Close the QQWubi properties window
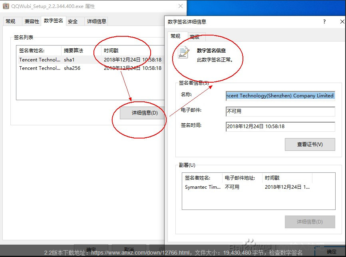The image size is (346, 257). click(181, 6)
